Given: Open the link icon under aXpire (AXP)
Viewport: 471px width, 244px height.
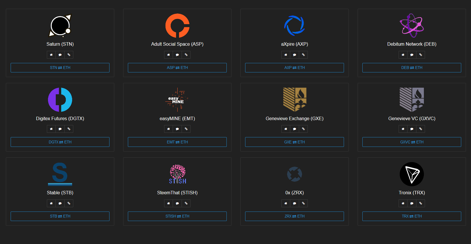Looking at the screenshot, I should pyautogui.click(x=303, y=55).
